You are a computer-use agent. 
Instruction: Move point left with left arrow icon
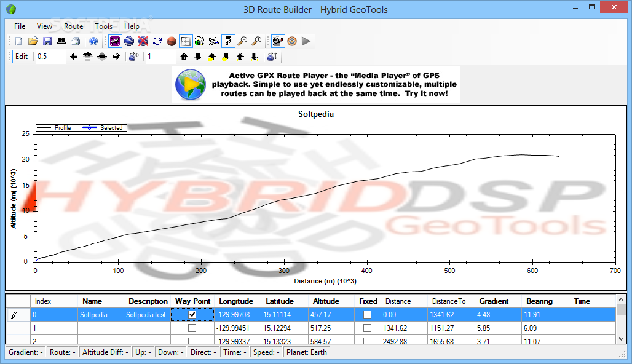click(x=73, y=57)
